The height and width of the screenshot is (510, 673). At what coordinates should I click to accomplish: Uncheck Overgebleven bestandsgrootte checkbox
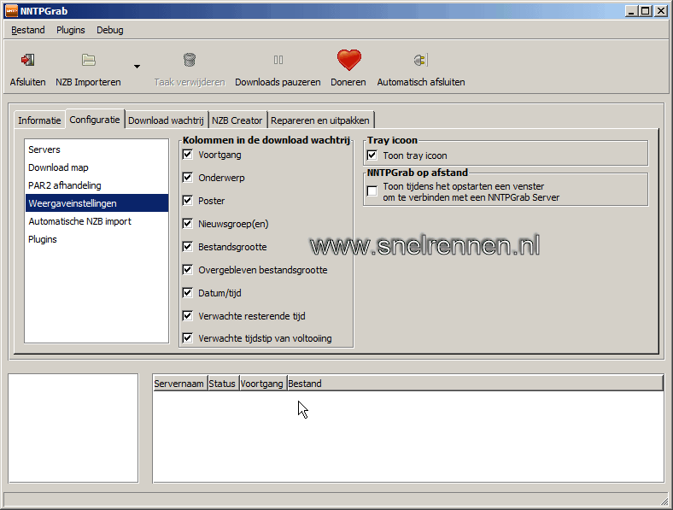coord(188,270)
